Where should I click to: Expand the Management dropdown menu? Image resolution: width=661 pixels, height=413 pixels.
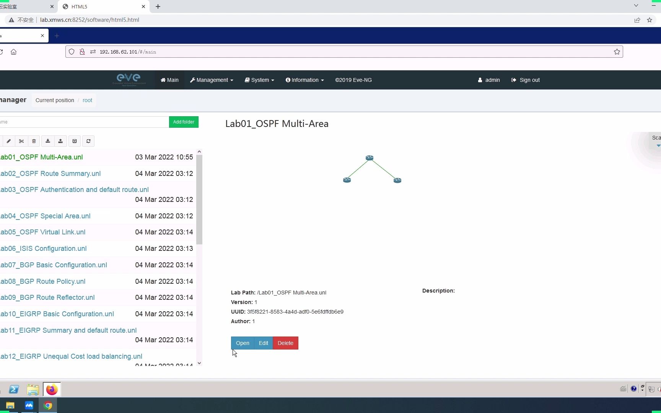click(x=212, y=80)
